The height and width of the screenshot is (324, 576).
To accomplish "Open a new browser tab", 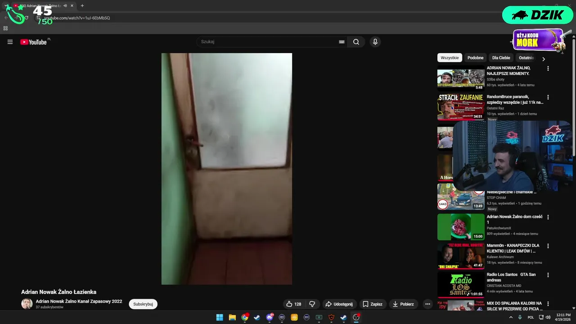I will (x=82, y=6).
